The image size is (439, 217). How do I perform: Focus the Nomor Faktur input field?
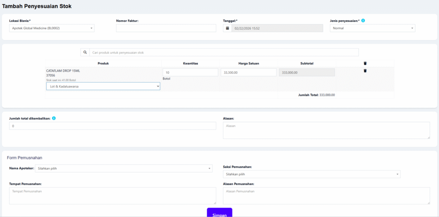coord(166,28)
